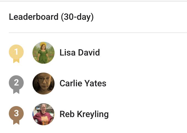The height and width of the screenshot is (133, 187).
Task: Tap the avatar showing large round glasses
Action: pyautogui.click(x=44, y=83)
